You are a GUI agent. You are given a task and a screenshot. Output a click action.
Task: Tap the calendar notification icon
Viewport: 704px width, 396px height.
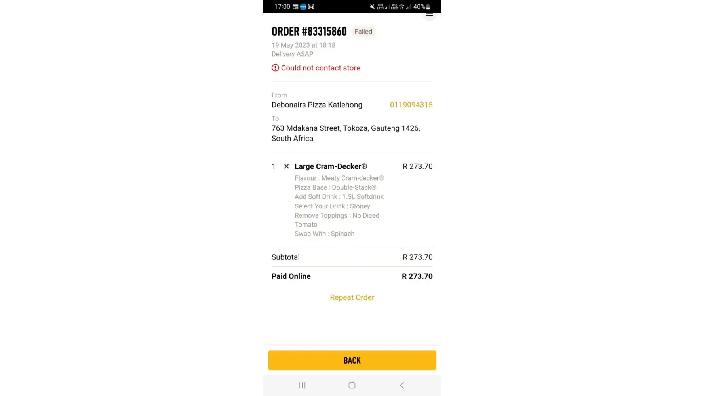click(295, 7)
